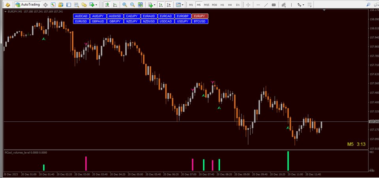
Task: Select the equidistant channel tool
Action: 283,5
